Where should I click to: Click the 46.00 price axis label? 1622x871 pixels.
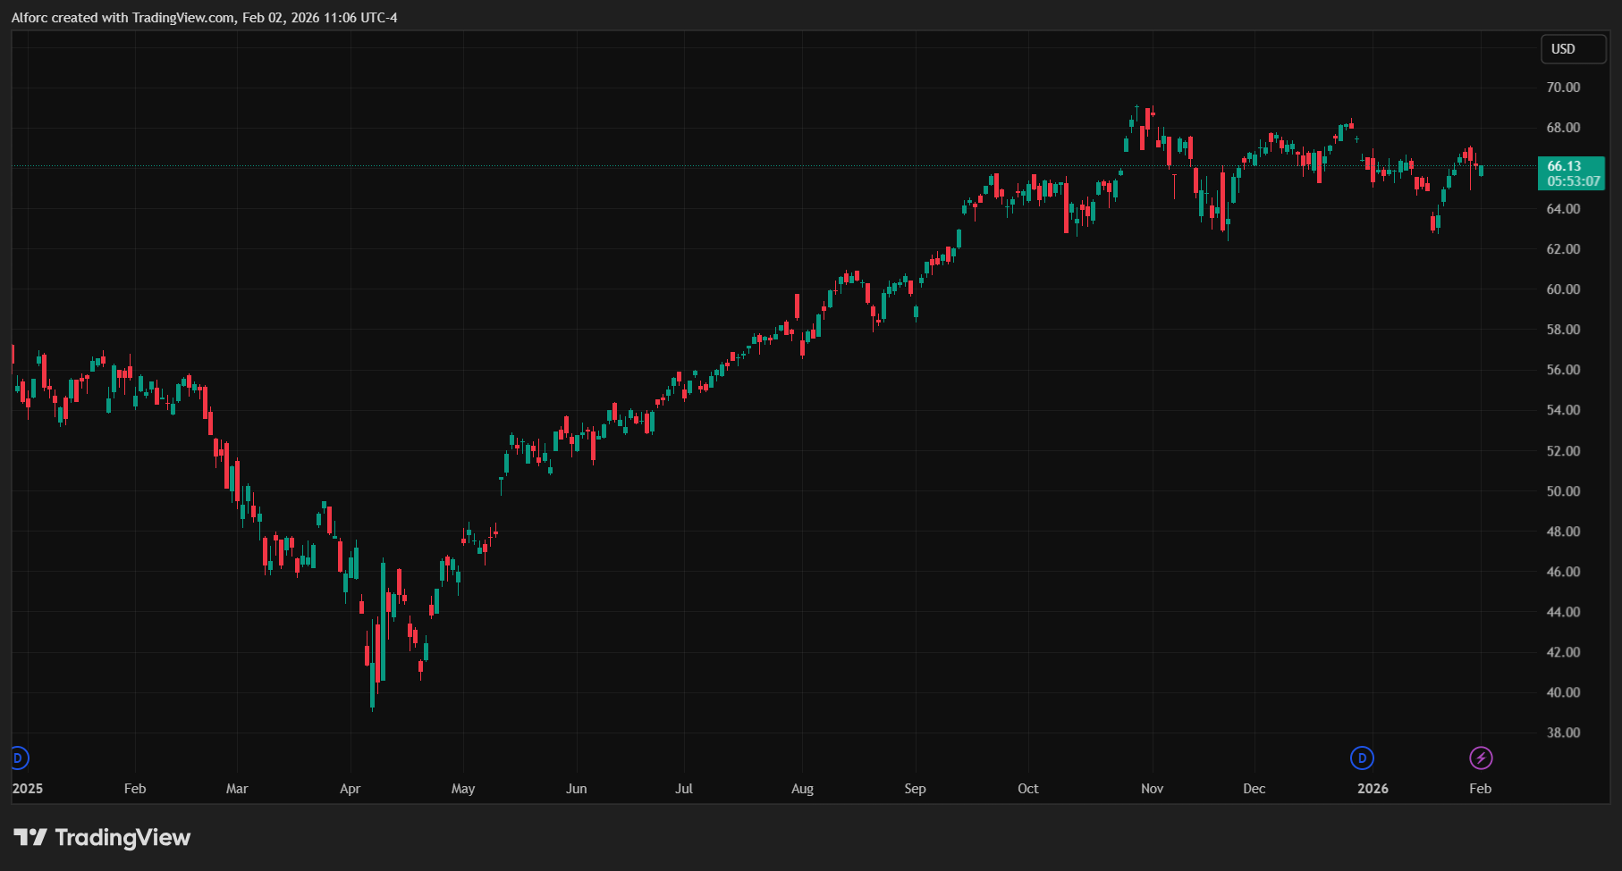click(1563, 572)
